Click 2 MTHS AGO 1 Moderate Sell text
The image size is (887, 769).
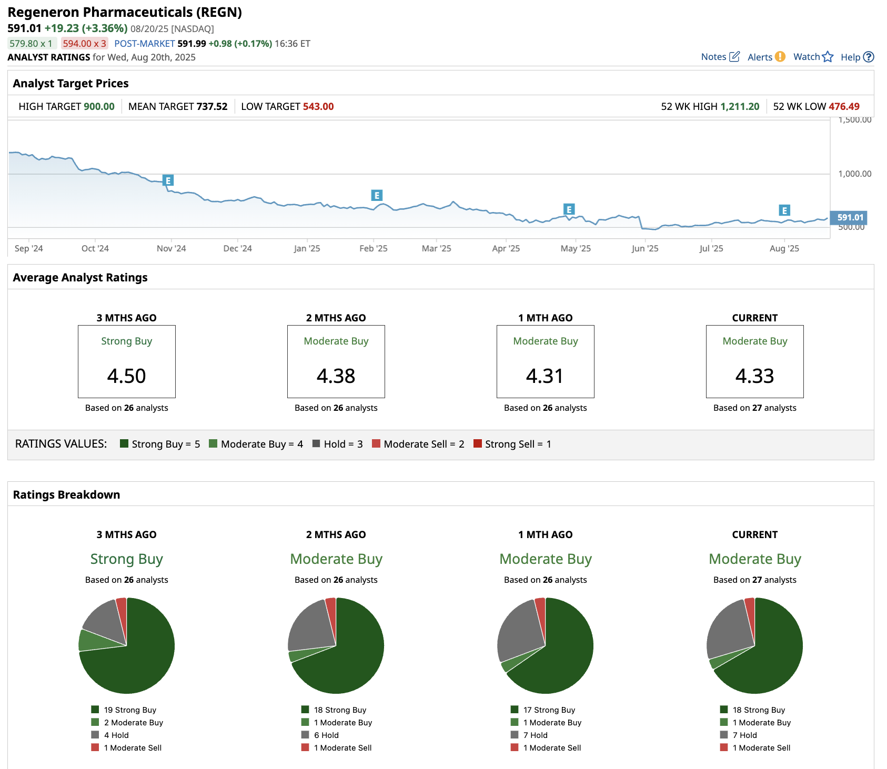tap(343, 747)
